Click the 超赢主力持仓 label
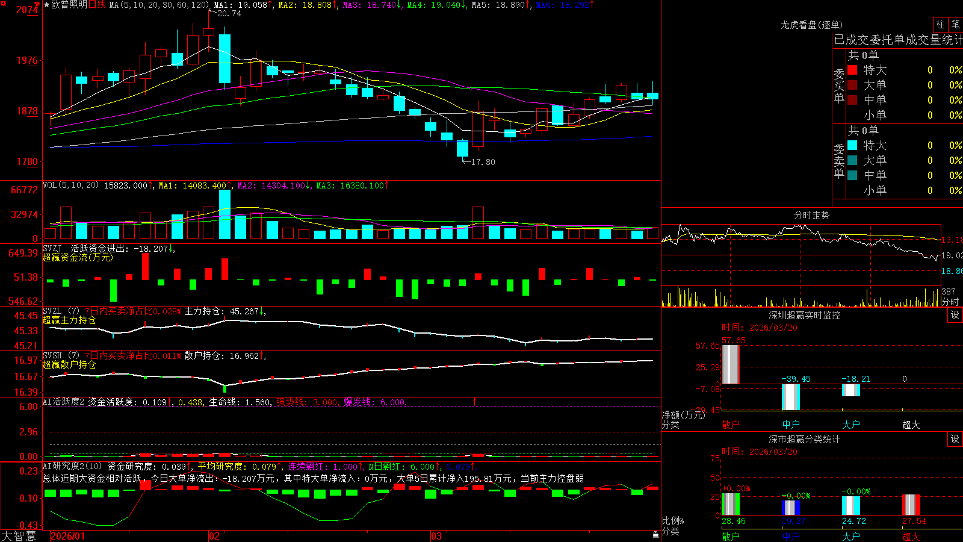The image size is (963, 542). (x=69, y=320)
